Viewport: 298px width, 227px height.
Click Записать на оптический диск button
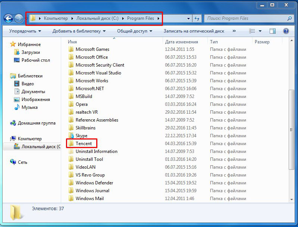(x=194, y=31)
